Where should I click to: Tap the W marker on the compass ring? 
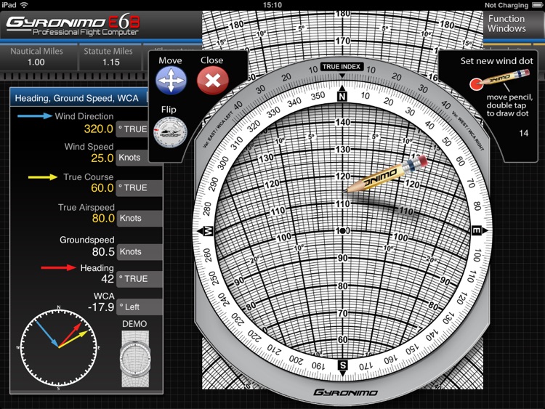[209, 231]
